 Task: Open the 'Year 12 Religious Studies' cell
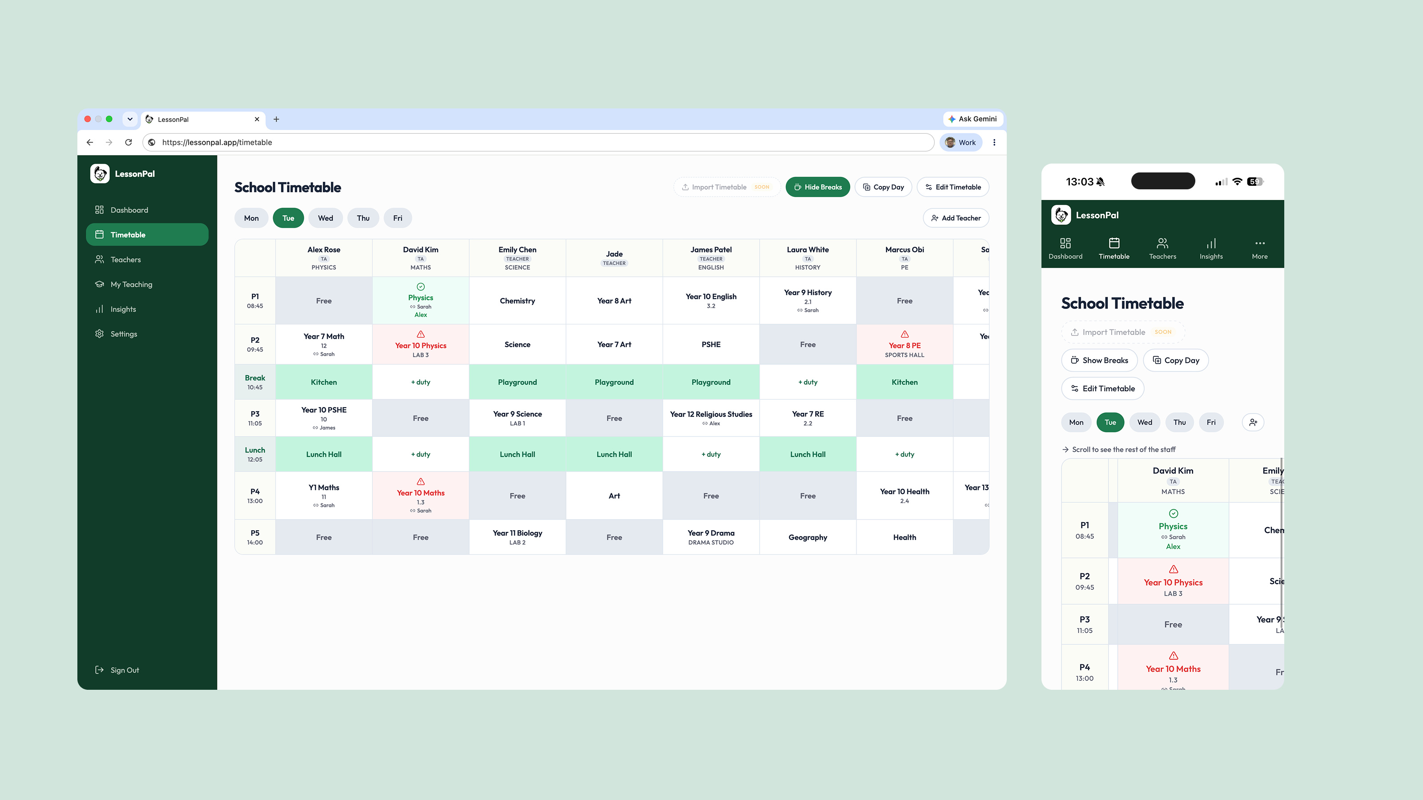tap(711, 418)
